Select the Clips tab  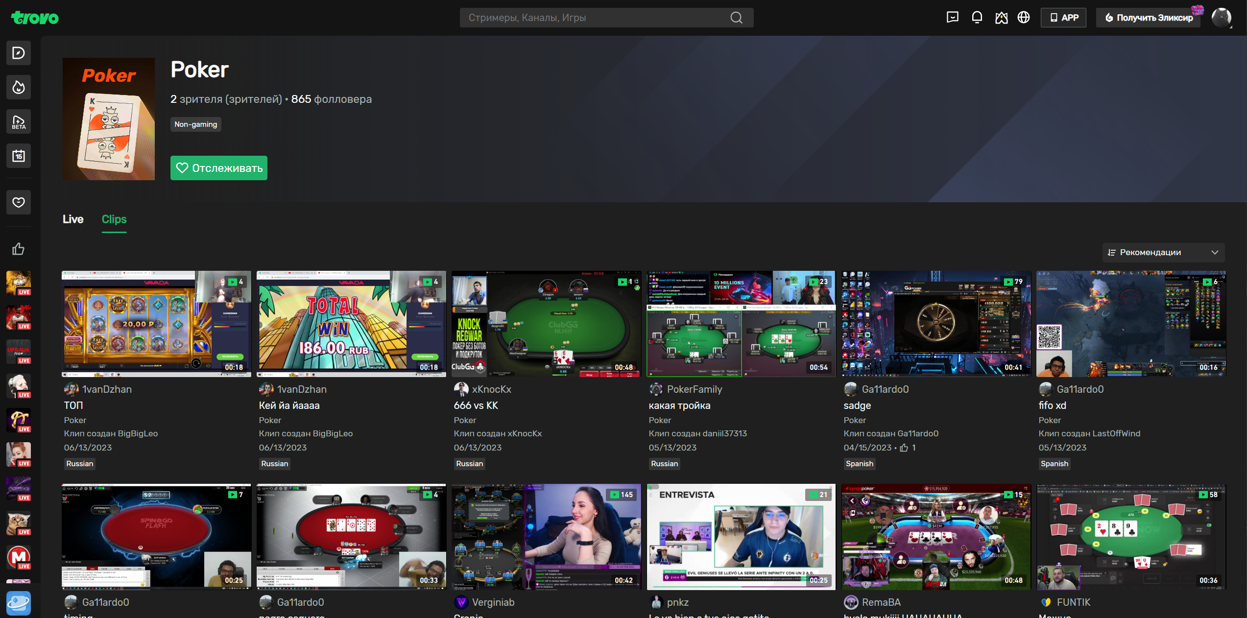tap(114, 219)
